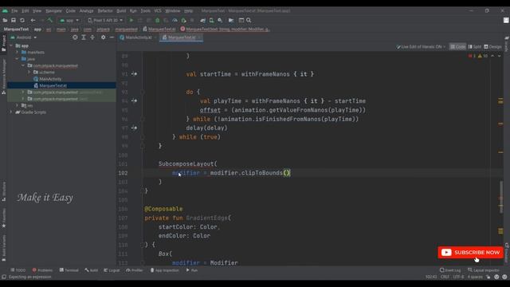Click Search Everywhere magnifier icon
The height and width of the screenshot is (287, 510).
click(249, 20)
